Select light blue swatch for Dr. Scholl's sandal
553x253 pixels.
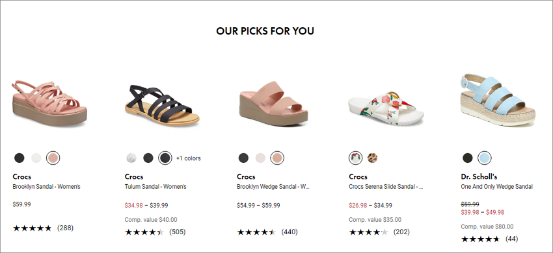click(x=485, y=158)
